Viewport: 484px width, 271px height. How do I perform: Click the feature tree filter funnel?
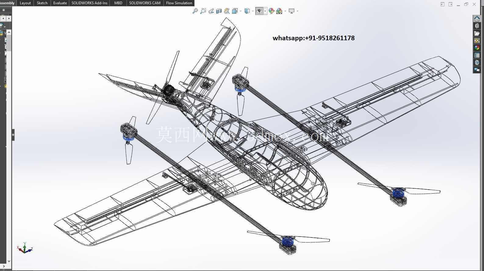(x=2, y=27)
